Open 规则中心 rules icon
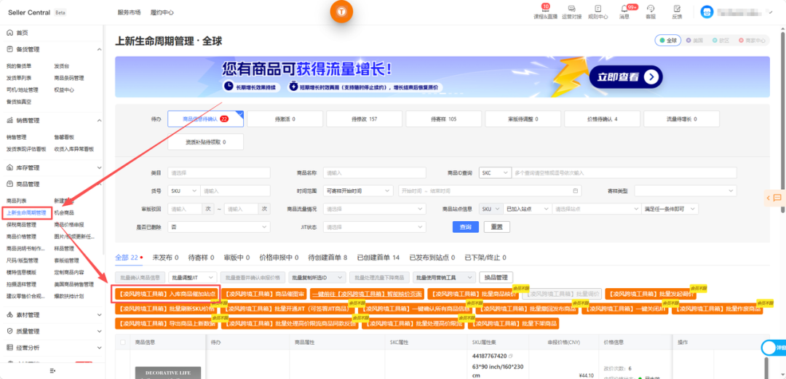Screen dimensions: 786x379 [598, 9]
